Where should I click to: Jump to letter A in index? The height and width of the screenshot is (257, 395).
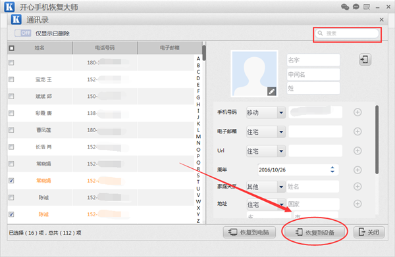198,58
